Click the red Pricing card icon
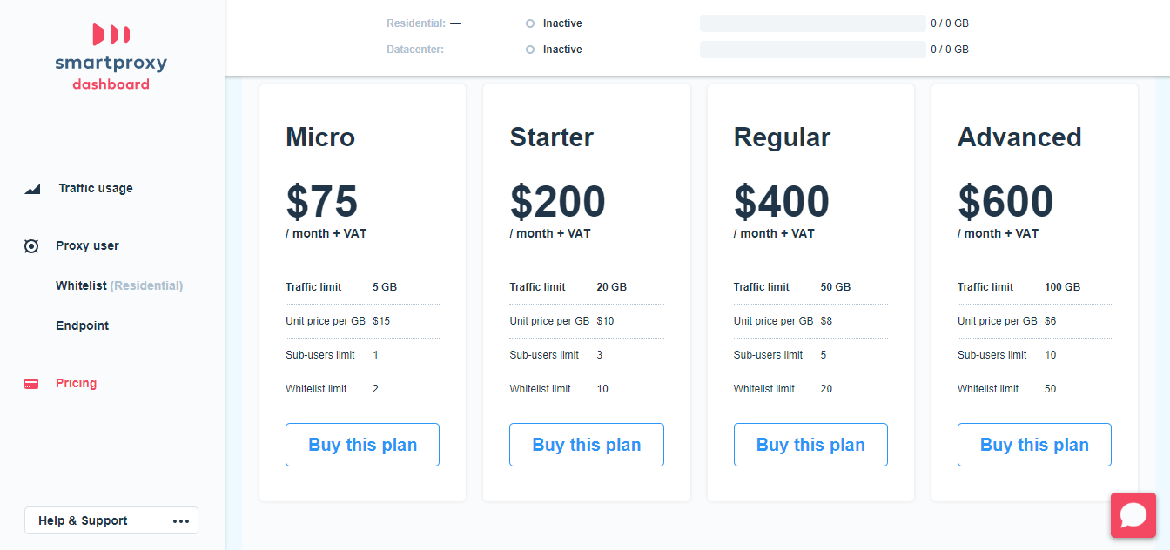Viewport: 1170px width, 550px height. 31,383
